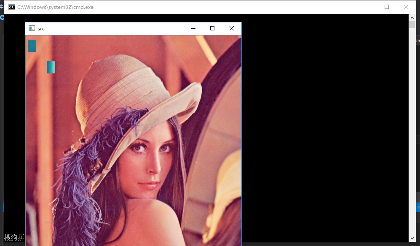Minimize the src image window
This screenshot has width=420, height=246.
[193, 28]
